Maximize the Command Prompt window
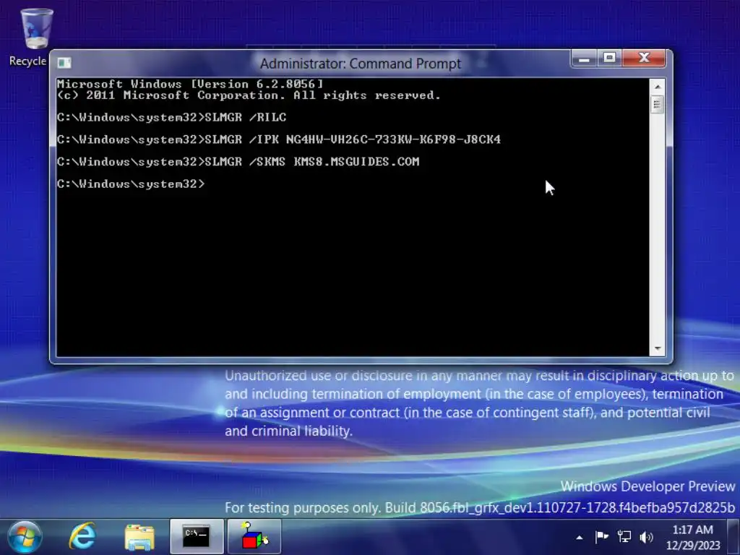Image resolution: width=740 pixels, height=555 pixels. [609, 59]
